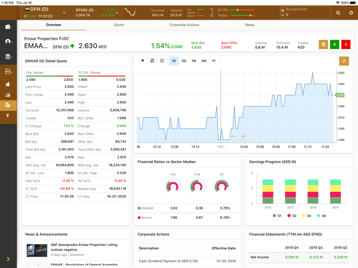Image resolution: width=358 pixels, height=268 pixels.
Task: Click the bank institution sidebar icon
Action: (8, 57)
